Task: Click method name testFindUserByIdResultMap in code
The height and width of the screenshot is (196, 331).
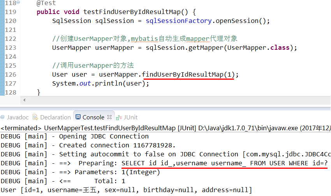Action: click(x=132, y=12)
